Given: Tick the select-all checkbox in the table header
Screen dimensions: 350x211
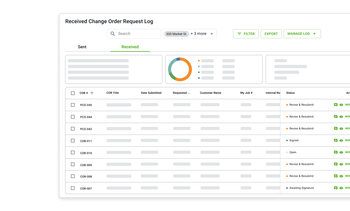Looking at the screenshot, I should click(x=73, y=93).
